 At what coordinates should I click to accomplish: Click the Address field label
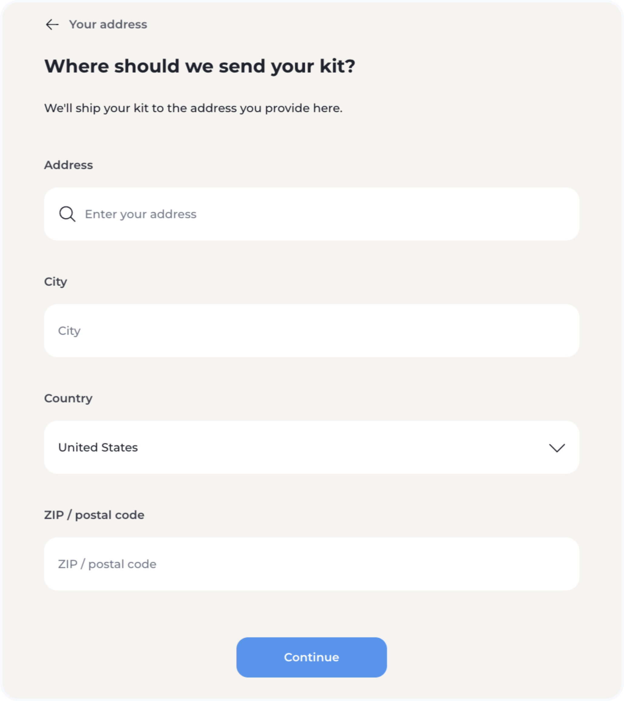coord(69,165)
